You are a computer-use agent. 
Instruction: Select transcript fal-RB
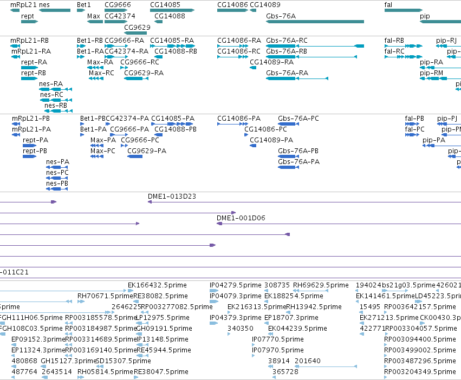click(394, 41)
